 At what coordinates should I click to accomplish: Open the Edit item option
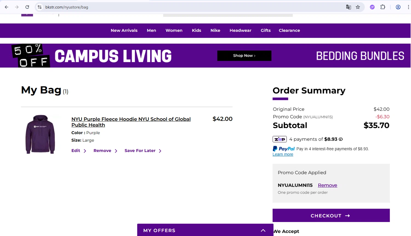(x=76, y=151)
